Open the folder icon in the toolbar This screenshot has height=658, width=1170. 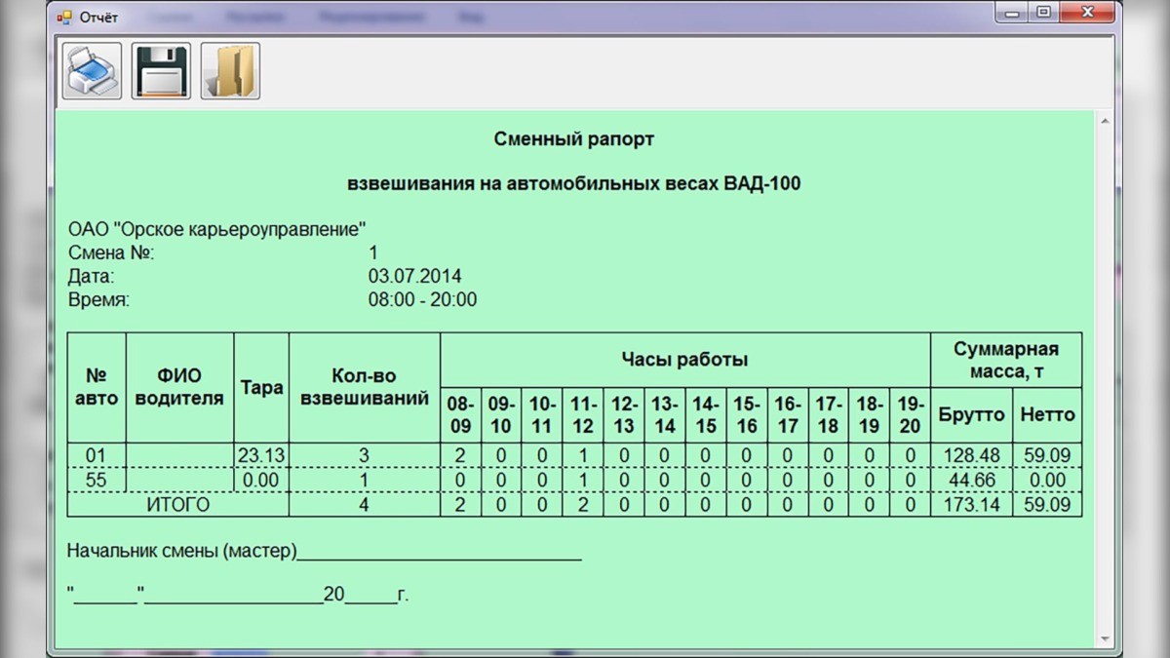(x=231, y=71)
